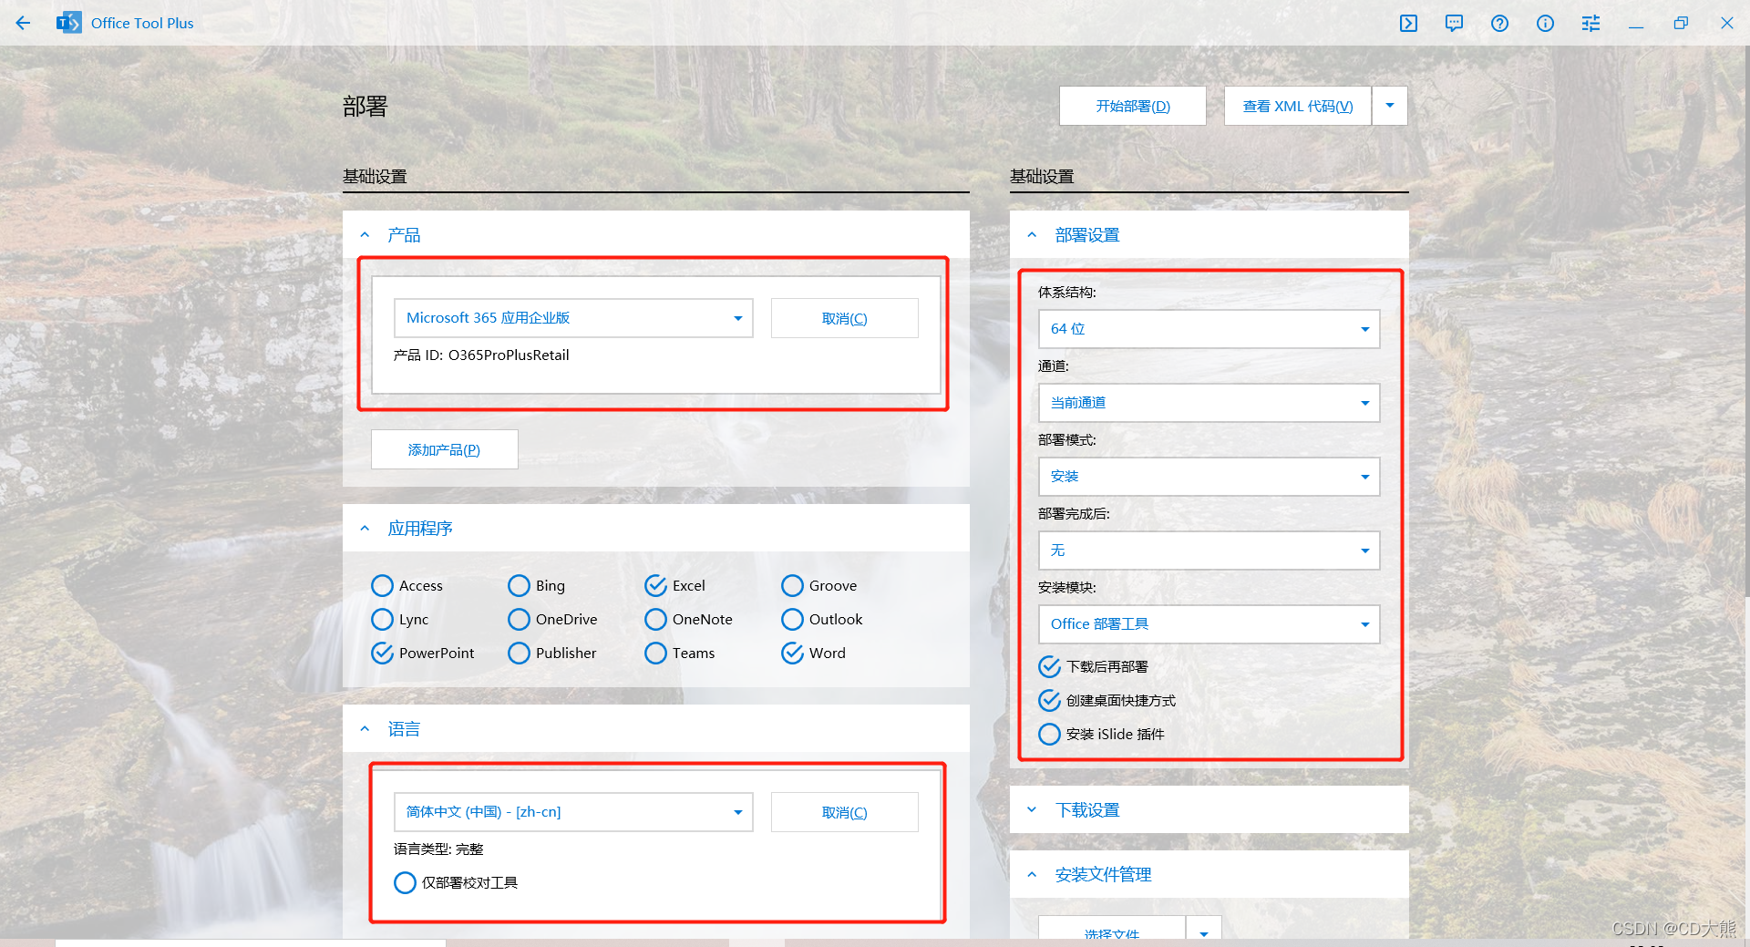Open the Microsoft 365 应用企业版 product dropdown
This screenshot has height=947, width=1750.
573,318
